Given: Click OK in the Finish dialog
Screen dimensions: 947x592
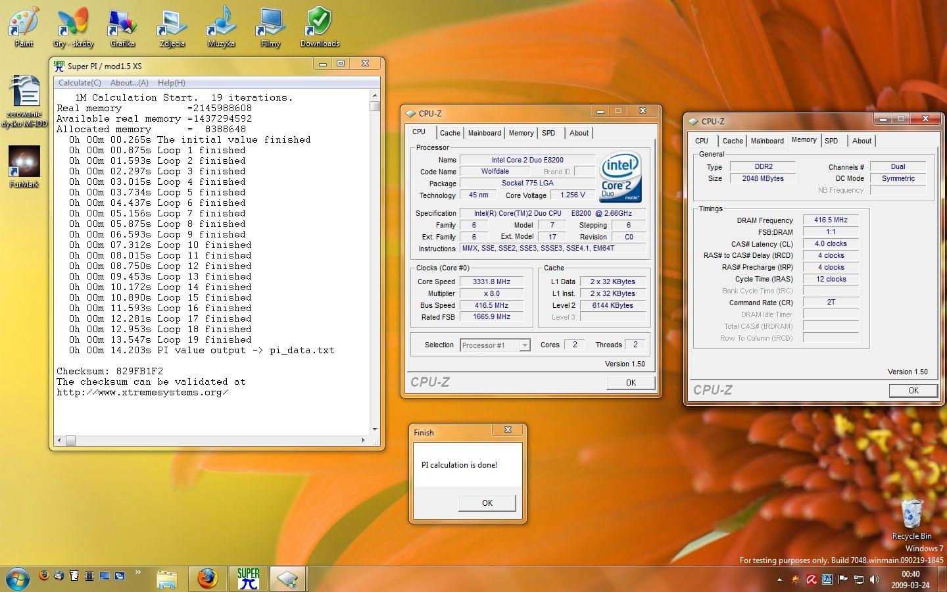Looking at the screenshot, I should pyautogui.click(x=487, y=503).
